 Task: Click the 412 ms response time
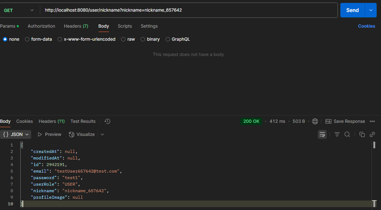tap(277, 121)
